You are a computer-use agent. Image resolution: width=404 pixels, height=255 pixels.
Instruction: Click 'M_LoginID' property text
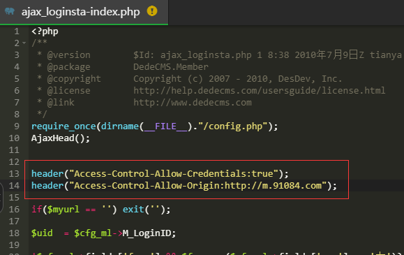(x=147, y=233)
